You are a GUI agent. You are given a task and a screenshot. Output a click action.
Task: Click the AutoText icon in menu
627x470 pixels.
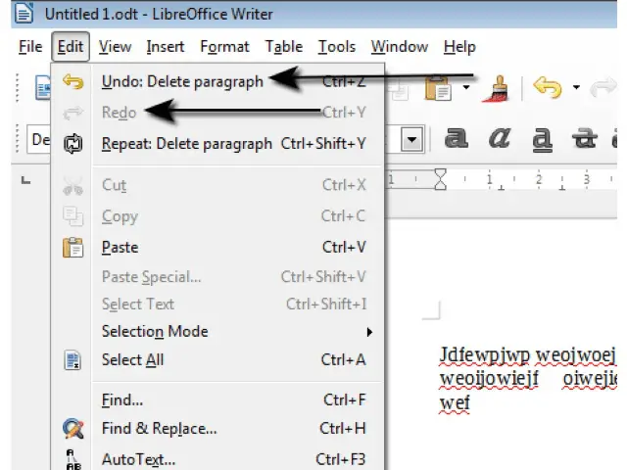73,459
